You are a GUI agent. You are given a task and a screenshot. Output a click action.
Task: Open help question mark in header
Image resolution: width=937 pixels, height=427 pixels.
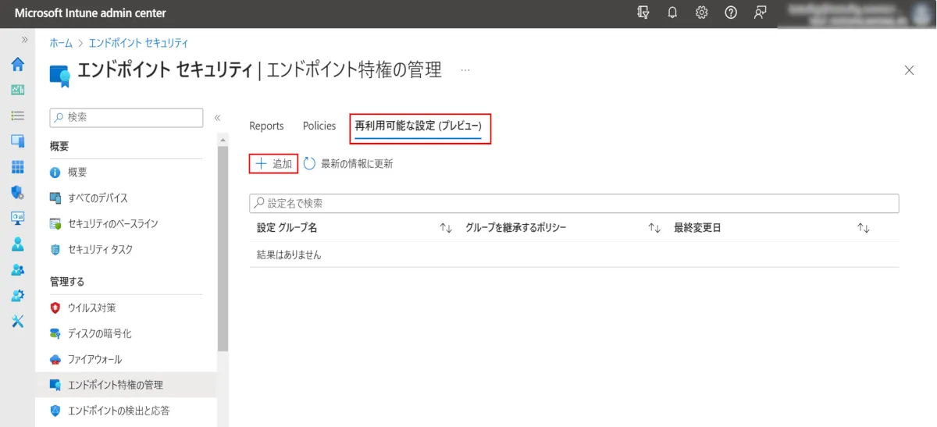tap(731, 12)
